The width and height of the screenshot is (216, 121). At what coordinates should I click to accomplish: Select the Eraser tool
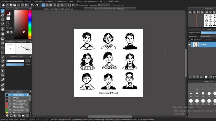point(3,15)
